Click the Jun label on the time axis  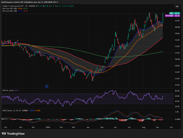click(115, 127)
